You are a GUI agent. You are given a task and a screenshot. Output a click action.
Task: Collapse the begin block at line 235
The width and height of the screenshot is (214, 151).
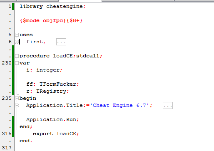click(17, 99)
